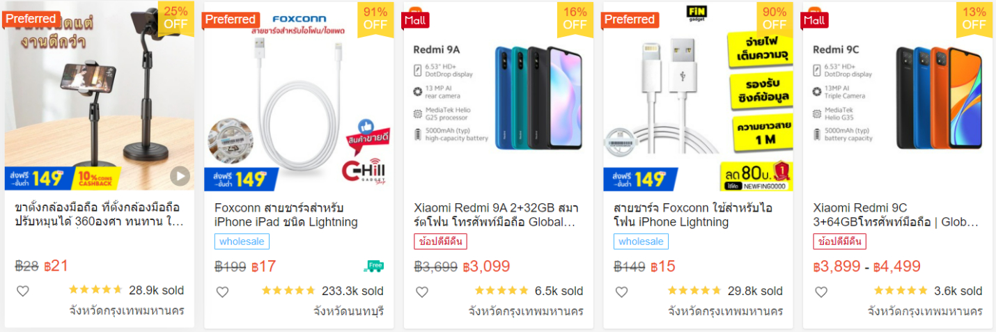Click the 90% OFF discount badge
The width and height of the screenshot is (996, 332).
775,19
